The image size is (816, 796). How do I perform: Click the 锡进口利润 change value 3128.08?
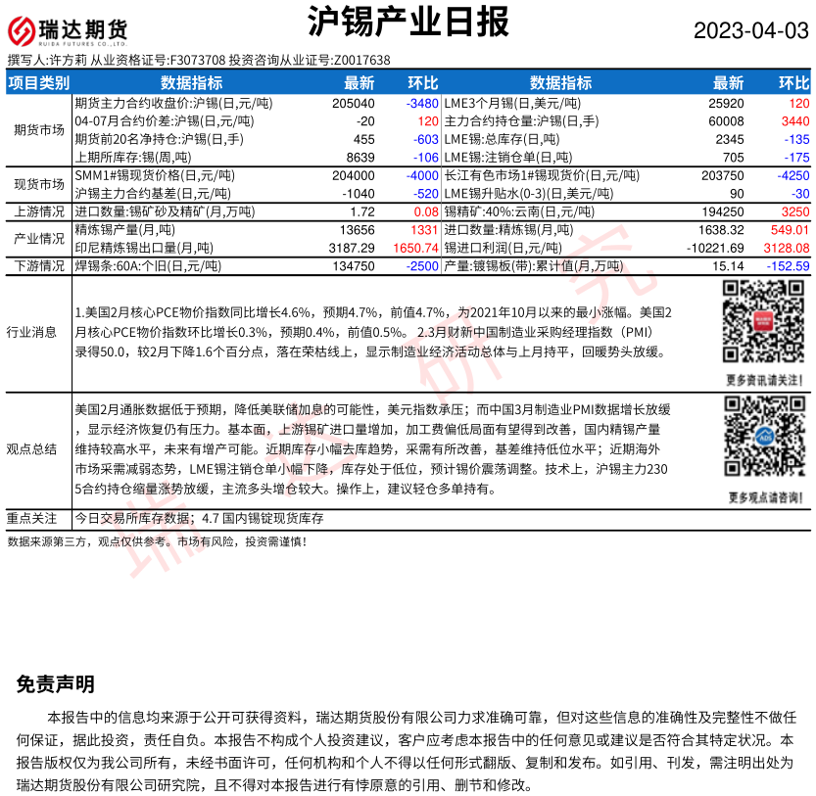(787, 248)
